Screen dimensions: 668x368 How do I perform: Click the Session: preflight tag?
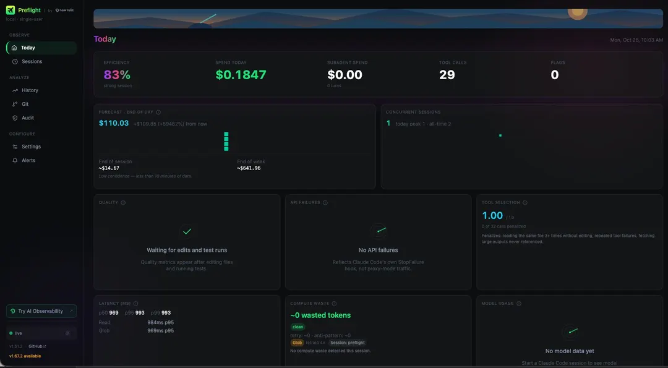pyautogui.click(x=348, y=343)
